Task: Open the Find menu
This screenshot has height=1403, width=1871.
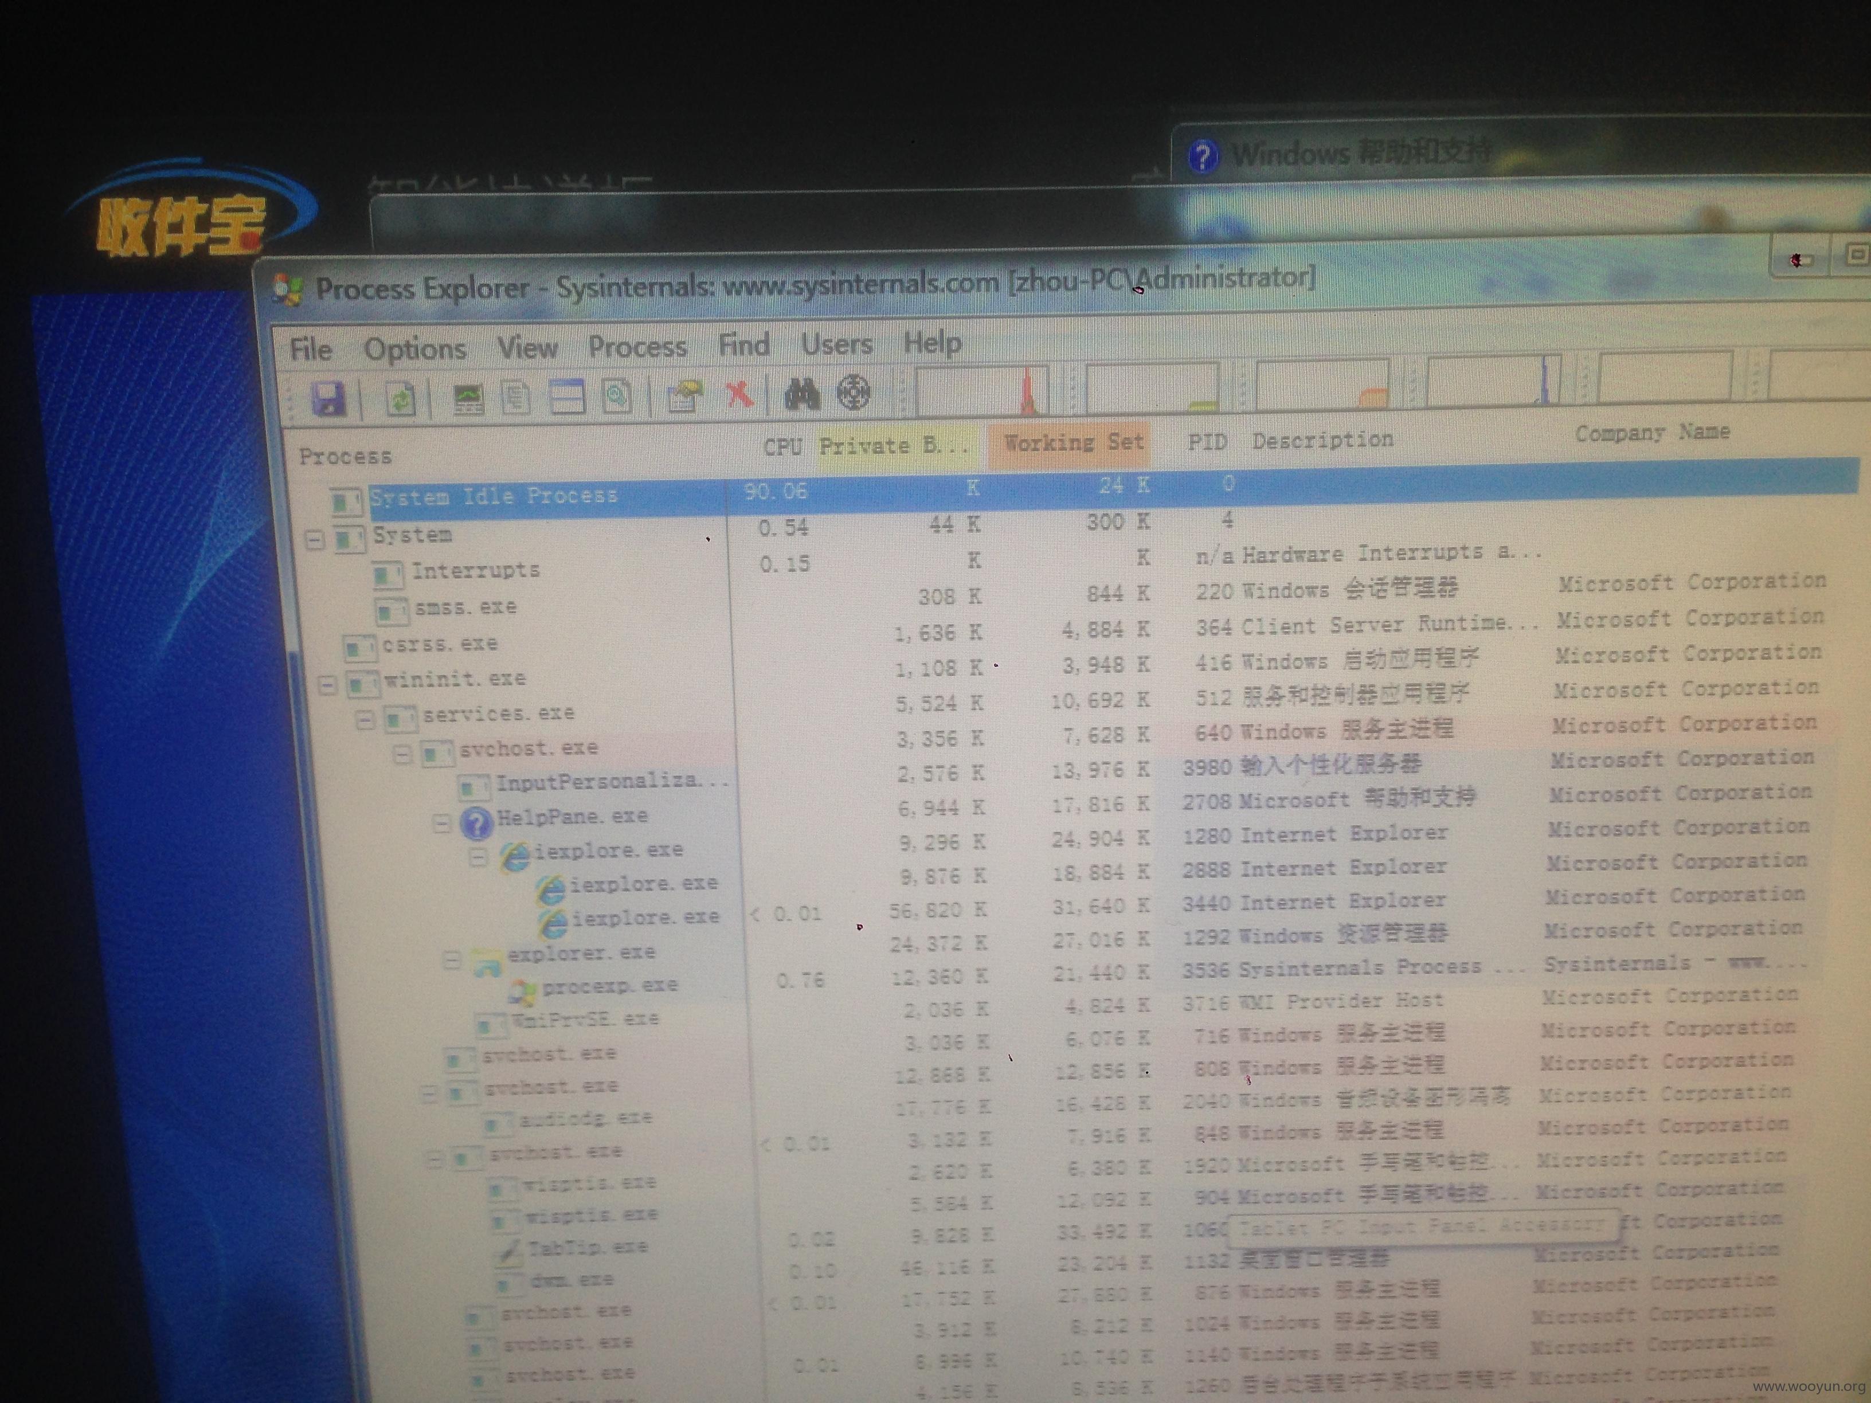Action: [743, 344]
